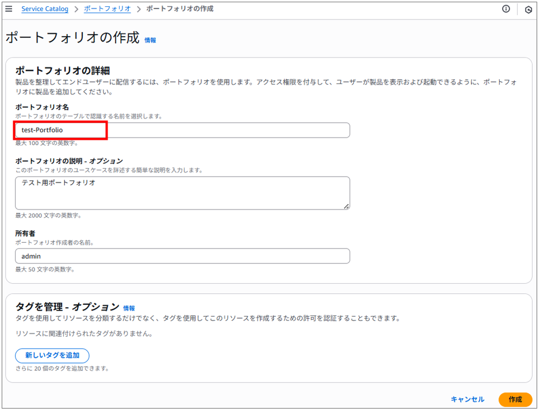Click the large ポートフォリオの作成 page title

[72, 37]
